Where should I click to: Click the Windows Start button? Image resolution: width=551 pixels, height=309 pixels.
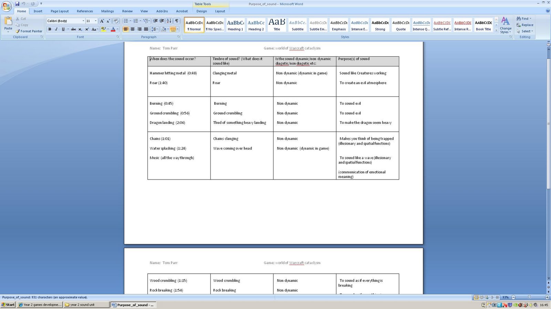[8, 305]
